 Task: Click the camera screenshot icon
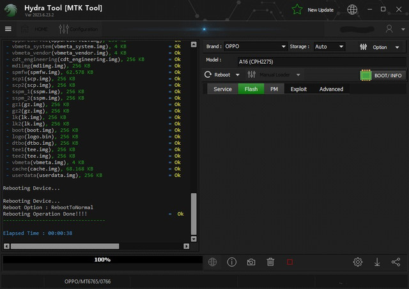251,262
